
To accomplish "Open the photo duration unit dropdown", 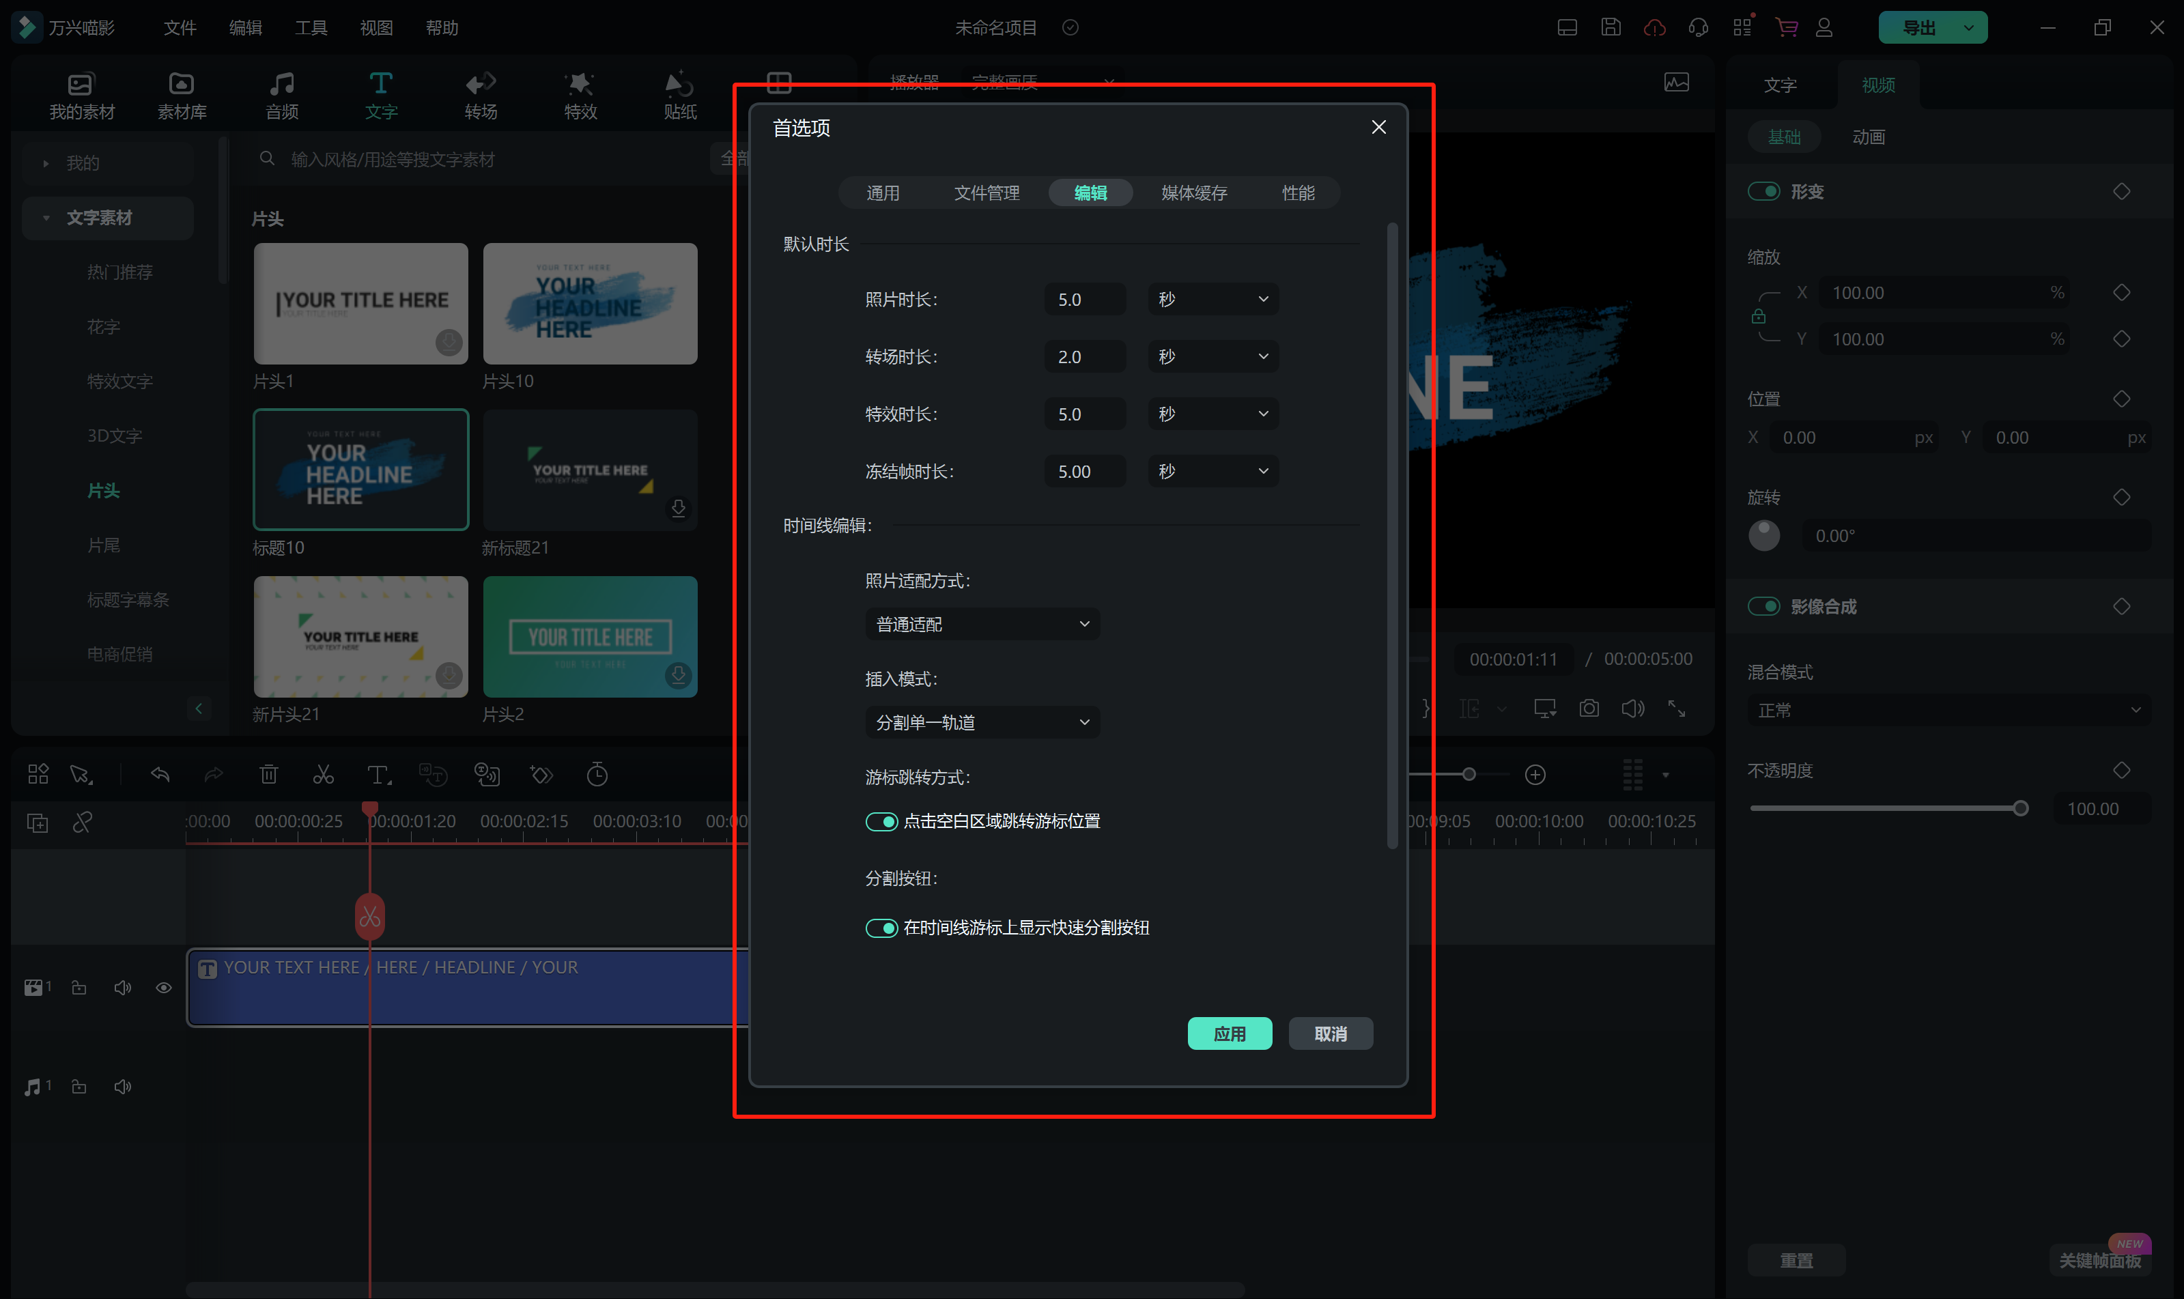I will (x=1212, y=300).
